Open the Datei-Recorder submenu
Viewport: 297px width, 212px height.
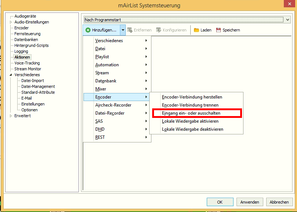pos(117,113)
